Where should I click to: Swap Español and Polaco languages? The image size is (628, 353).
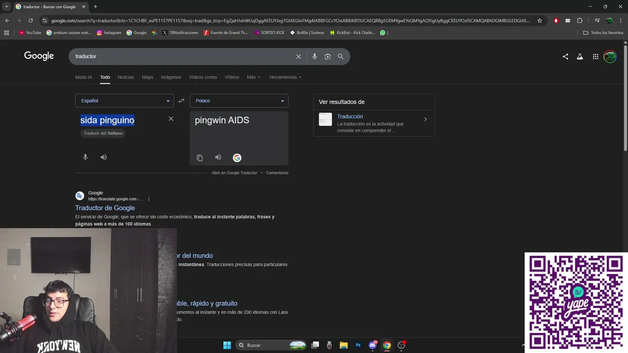pos(182,101)
